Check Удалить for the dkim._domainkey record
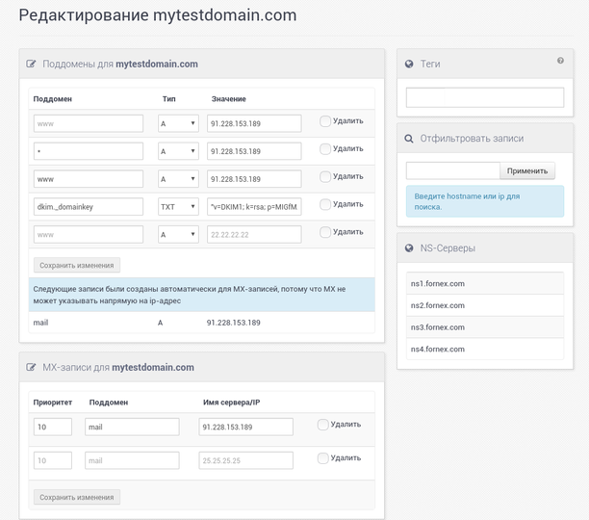The height and width of the screenshot is (520, 589). (x=325, y=204)
